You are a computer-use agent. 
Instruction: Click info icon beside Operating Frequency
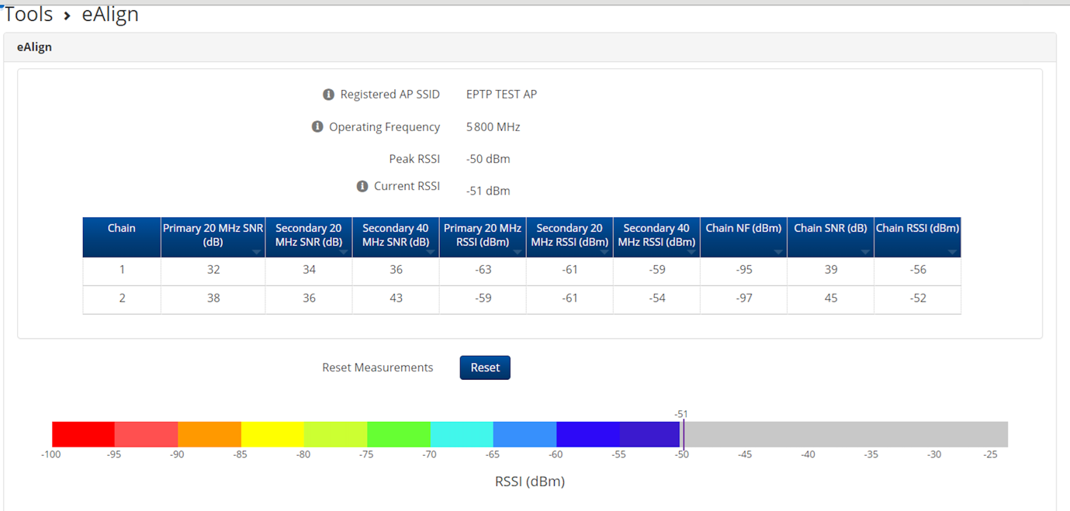[317, 126]
